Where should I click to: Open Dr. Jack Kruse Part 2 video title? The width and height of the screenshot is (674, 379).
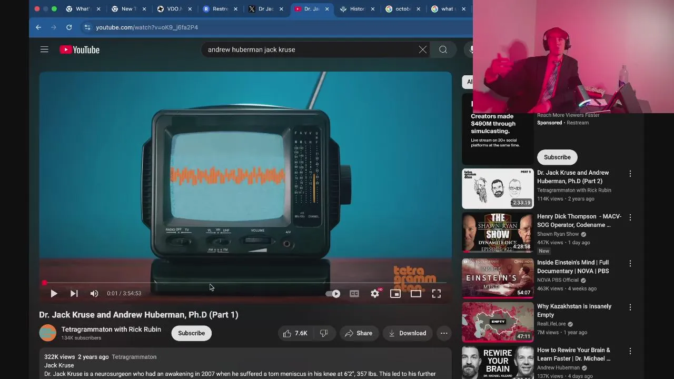(573, 177)
